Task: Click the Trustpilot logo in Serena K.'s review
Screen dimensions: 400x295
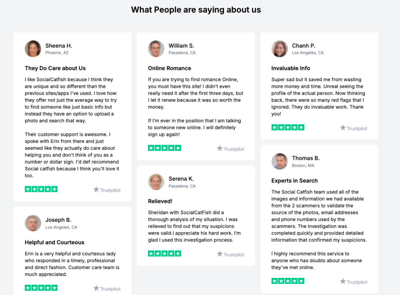Action: click(230, 254)
